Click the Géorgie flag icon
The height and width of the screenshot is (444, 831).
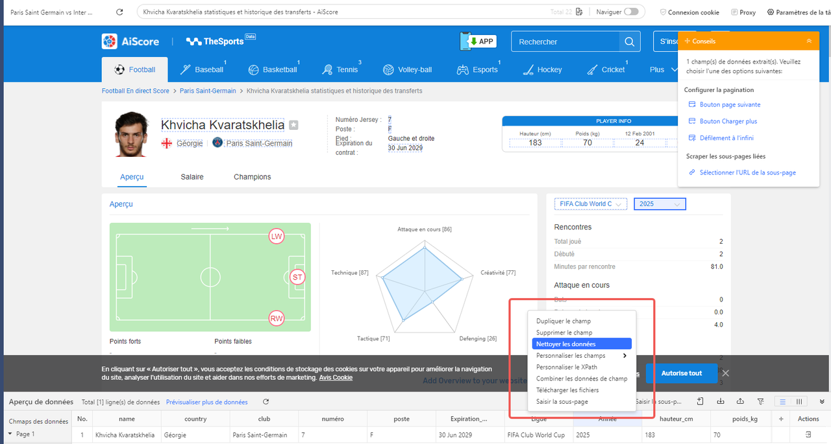167,143
